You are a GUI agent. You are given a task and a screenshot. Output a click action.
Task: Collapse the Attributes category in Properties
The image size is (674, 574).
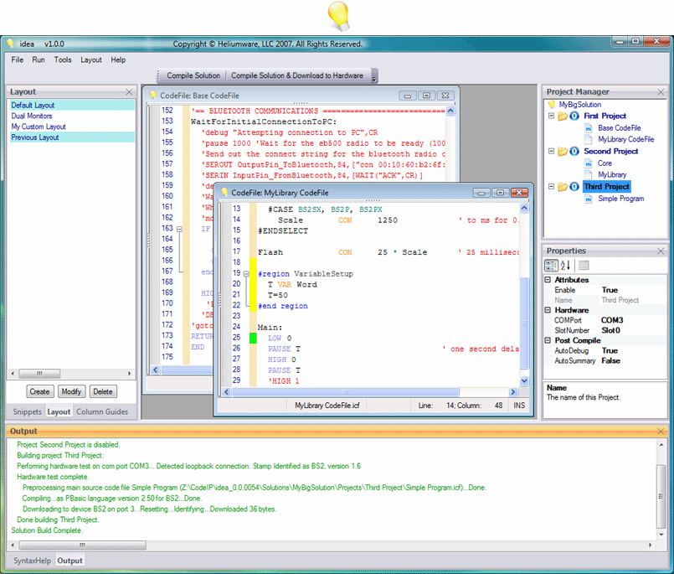point(547,279)
